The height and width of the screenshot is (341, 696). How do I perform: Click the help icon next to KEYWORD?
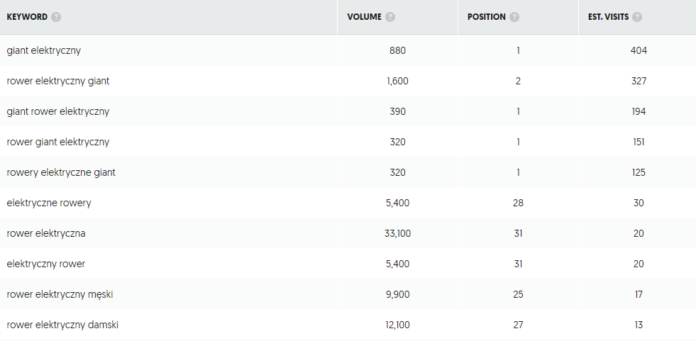pyautogui.click(x=56, y=17)
